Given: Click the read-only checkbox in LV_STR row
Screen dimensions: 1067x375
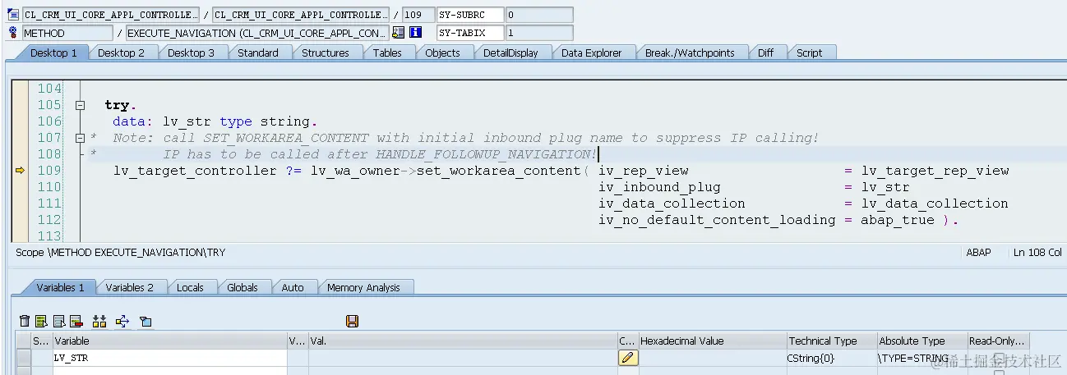Looking at the screenshot, I should [999, 358].
